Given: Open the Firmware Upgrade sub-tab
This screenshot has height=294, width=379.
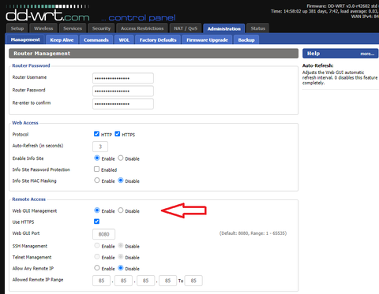Looking at the screenshot, I should pos(207,40).
